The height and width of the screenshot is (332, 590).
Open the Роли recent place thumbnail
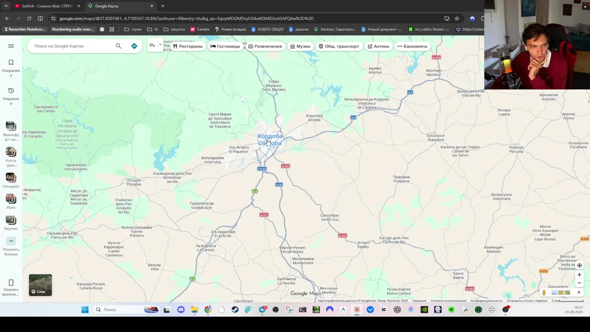tap(11, 199)
